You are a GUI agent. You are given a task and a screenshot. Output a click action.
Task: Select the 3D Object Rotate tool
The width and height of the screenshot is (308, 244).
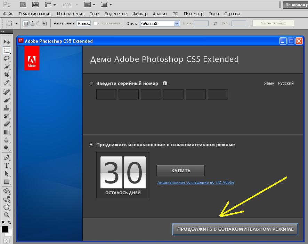pyautogui.click(x=7, y=191)
